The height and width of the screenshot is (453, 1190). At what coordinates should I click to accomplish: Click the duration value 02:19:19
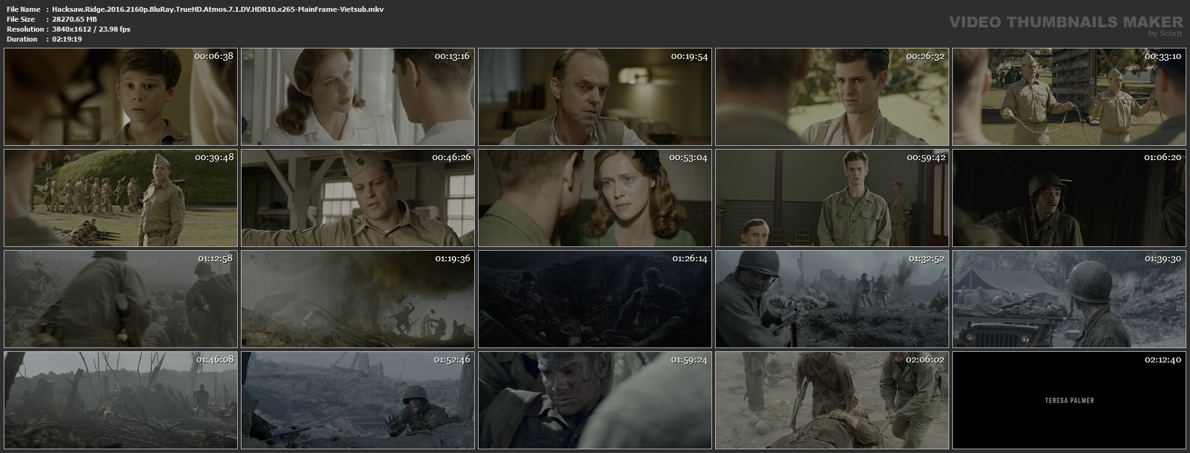click(67, 39)
